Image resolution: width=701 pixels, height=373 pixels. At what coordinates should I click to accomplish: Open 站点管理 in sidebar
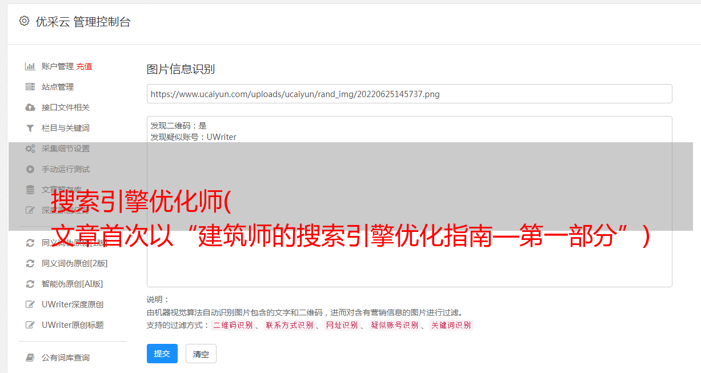click(x=58, y=87)
